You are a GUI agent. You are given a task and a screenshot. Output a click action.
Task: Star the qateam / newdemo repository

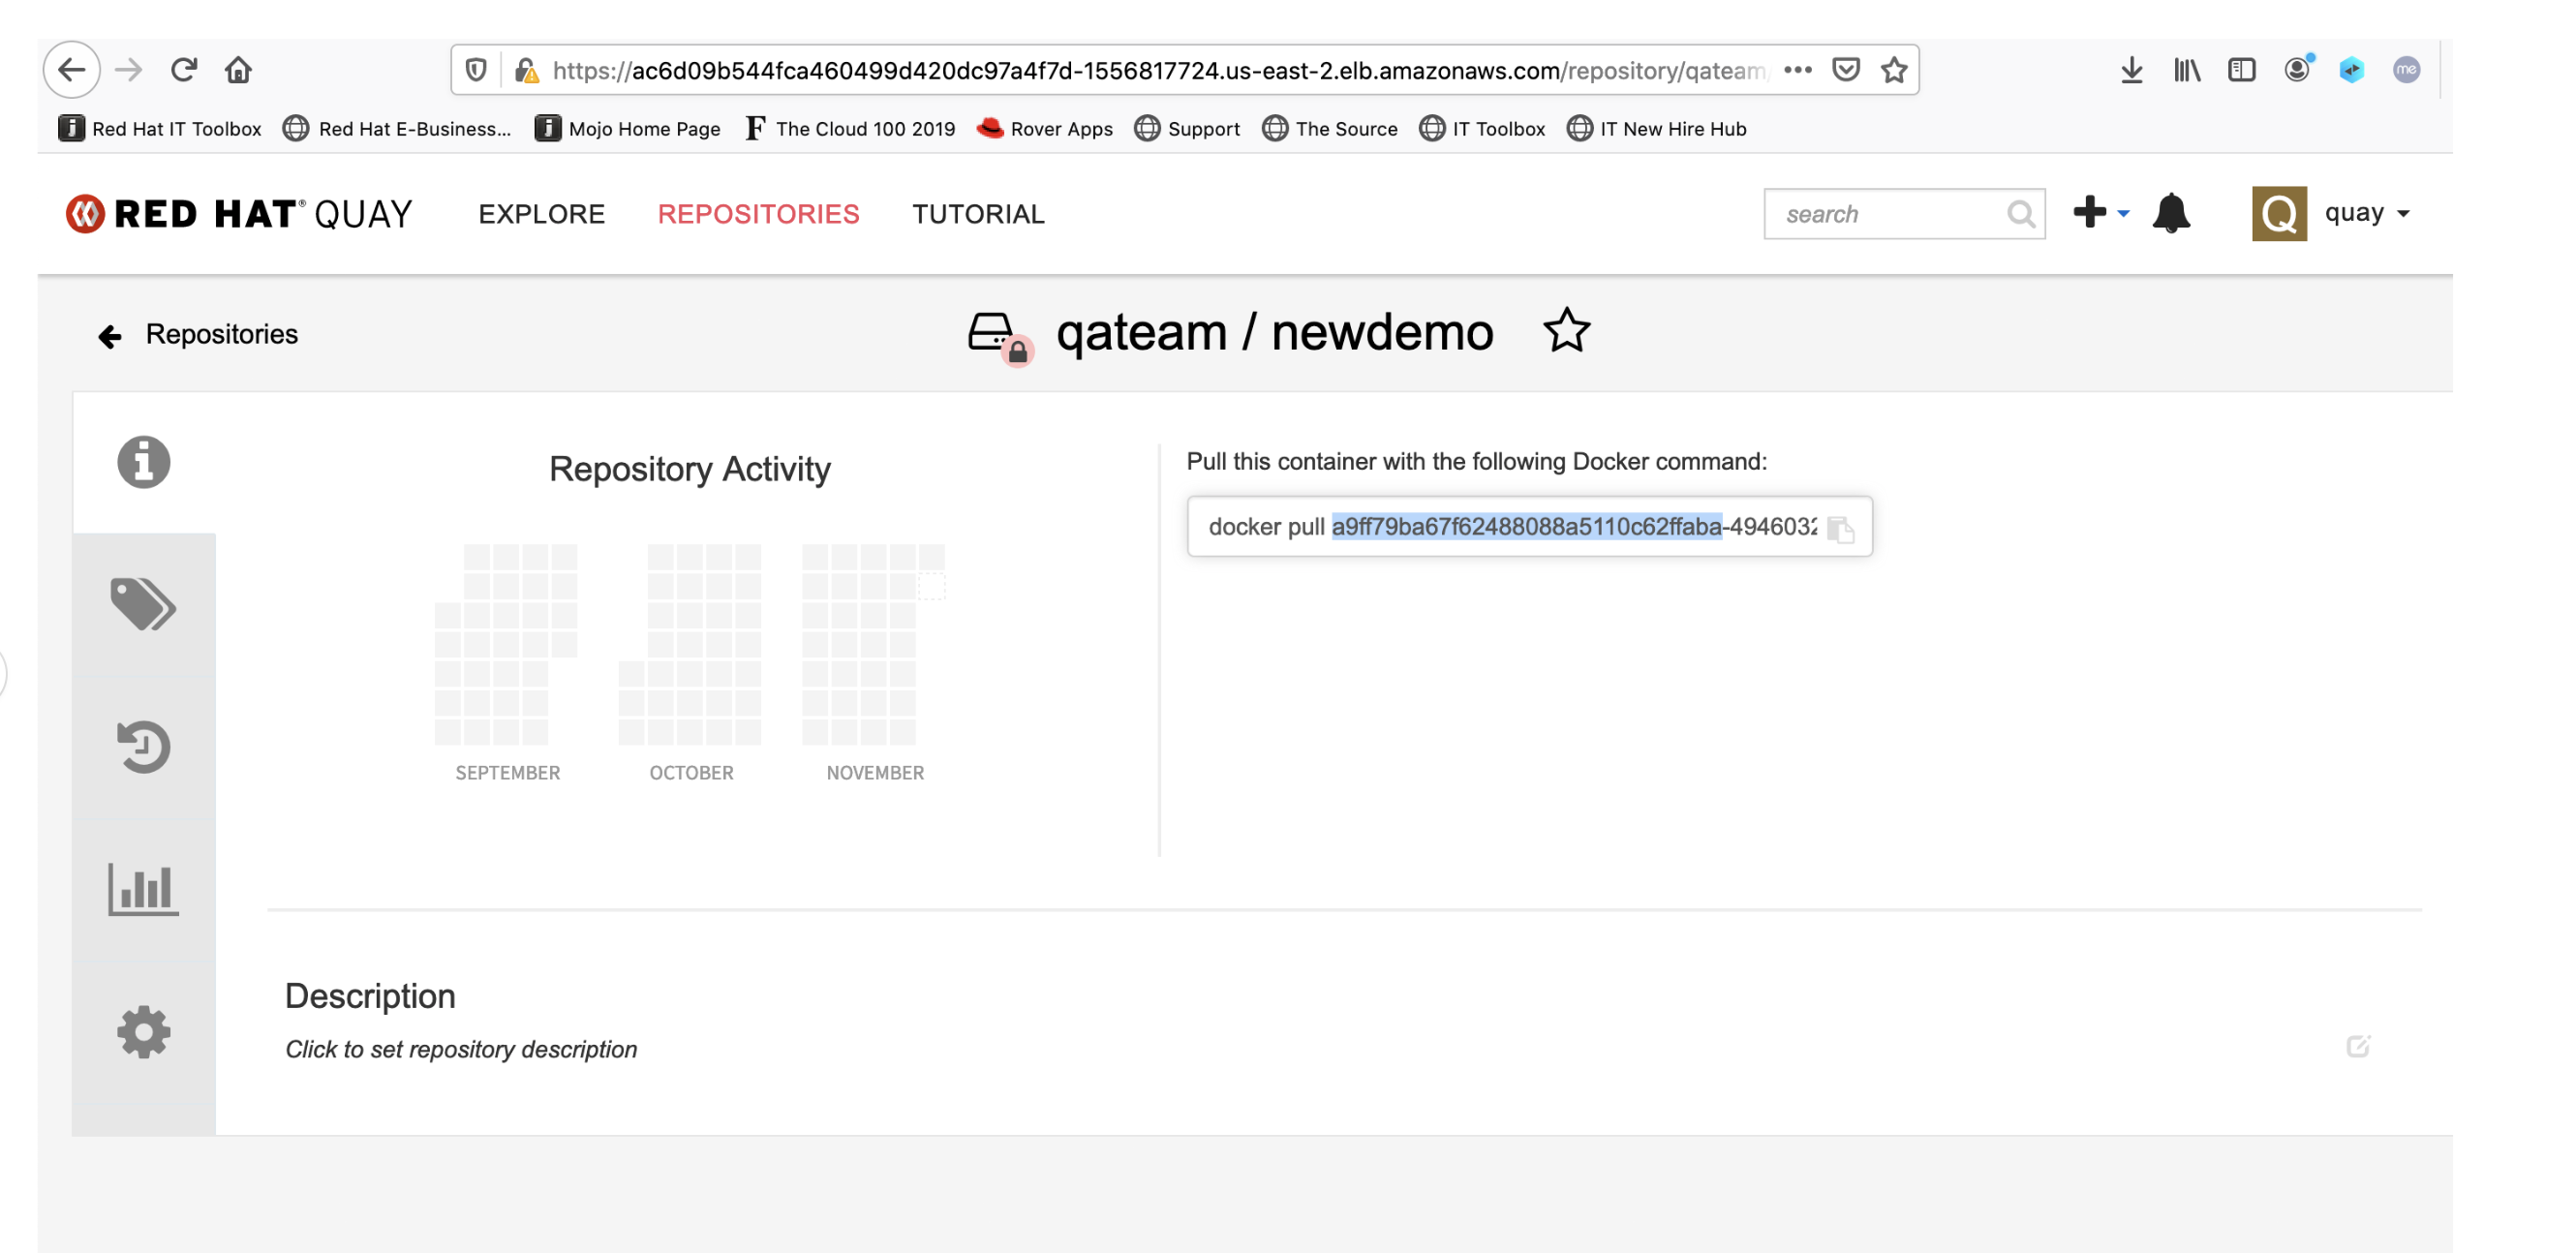1566,331
